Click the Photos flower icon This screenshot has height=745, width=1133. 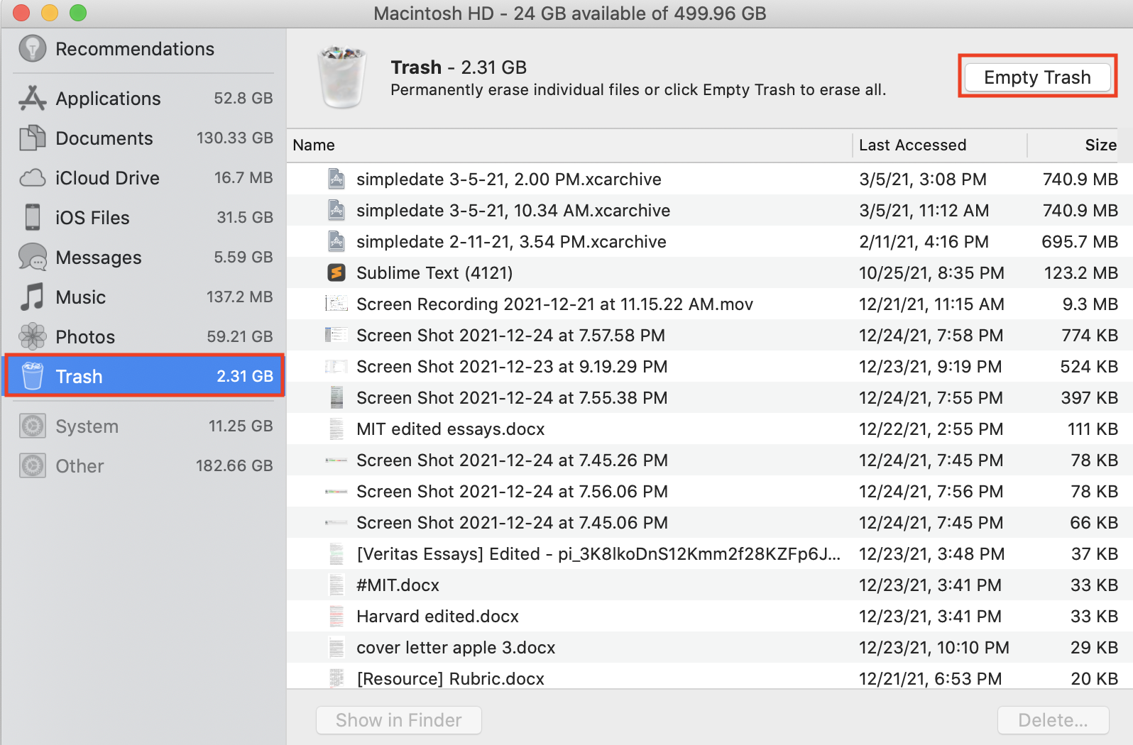(33, 336)
